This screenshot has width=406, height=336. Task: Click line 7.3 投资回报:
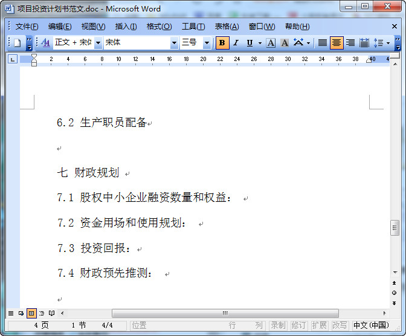coord(94,248)
